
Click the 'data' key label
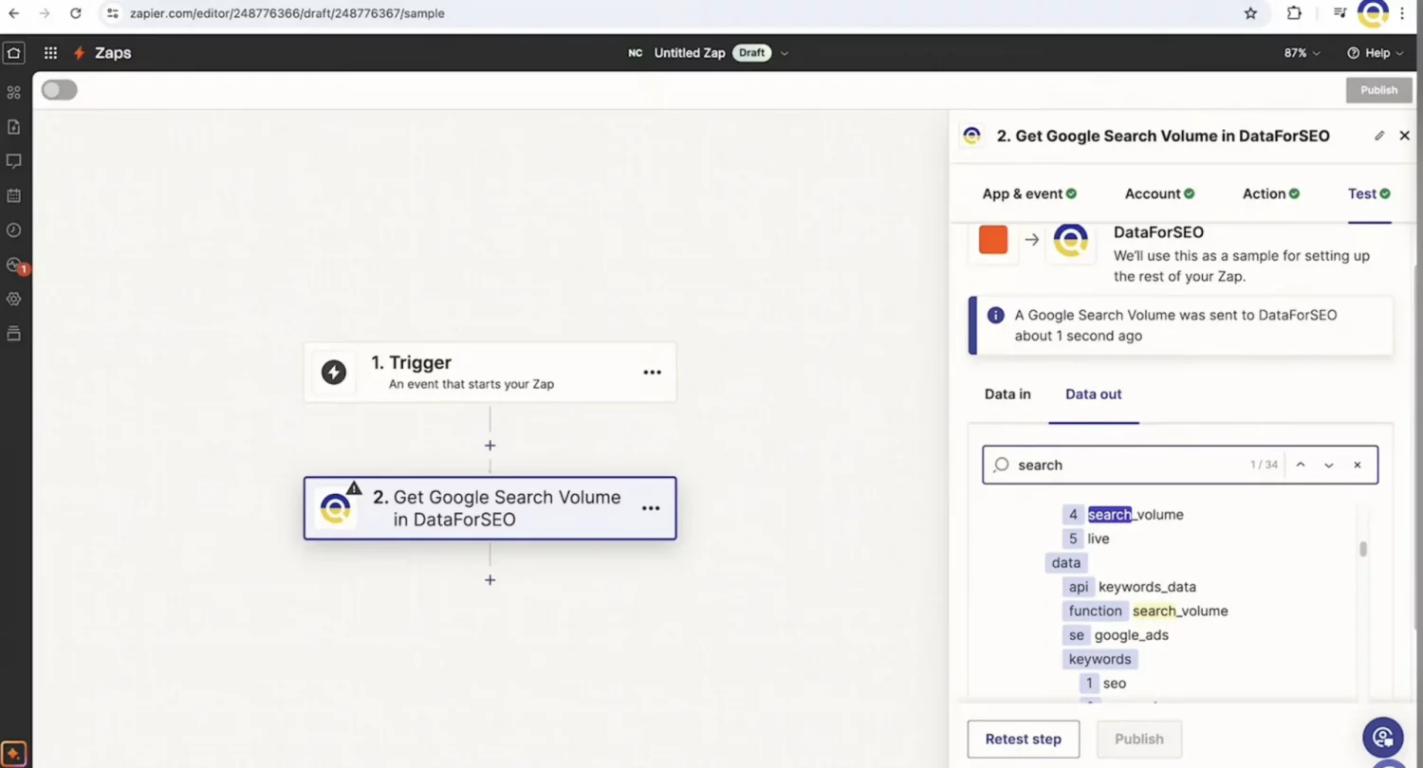[x=1065, y=562]
